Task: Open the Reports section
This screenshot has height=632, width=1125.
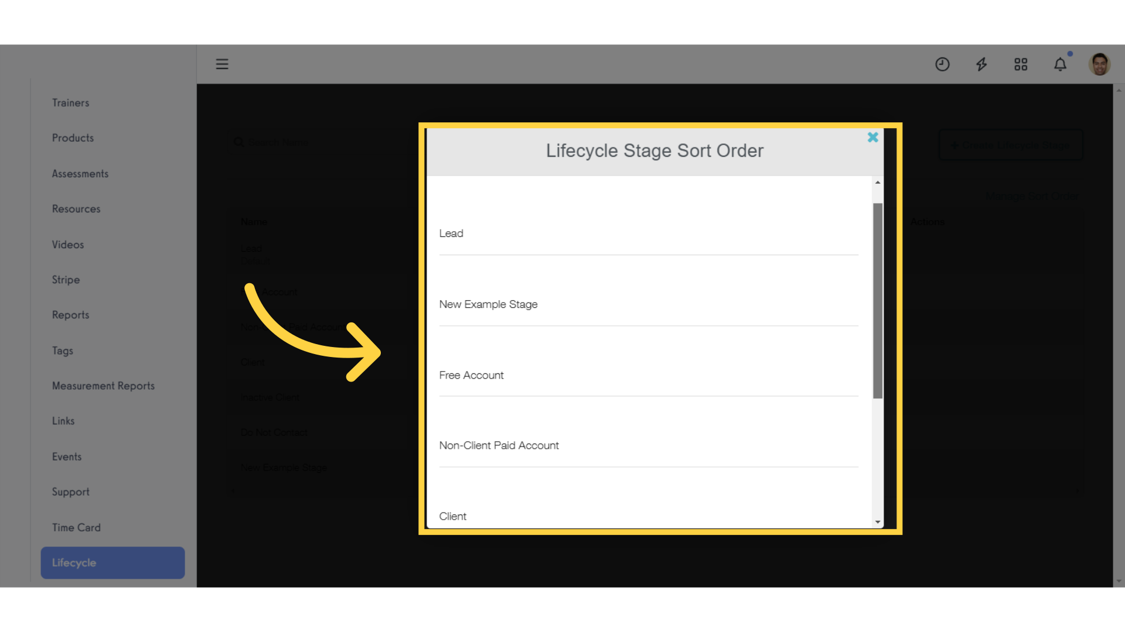Action: click(70, 315)
